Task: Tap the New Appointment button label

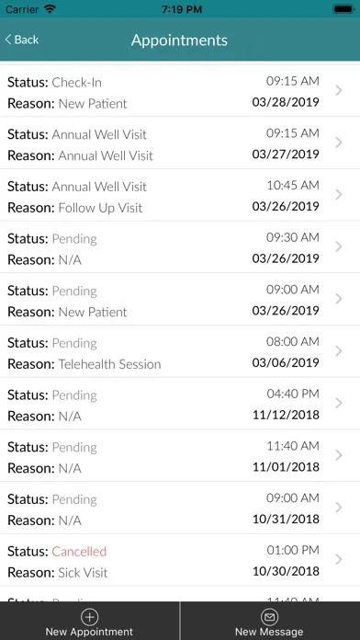Action: [89, 632]
